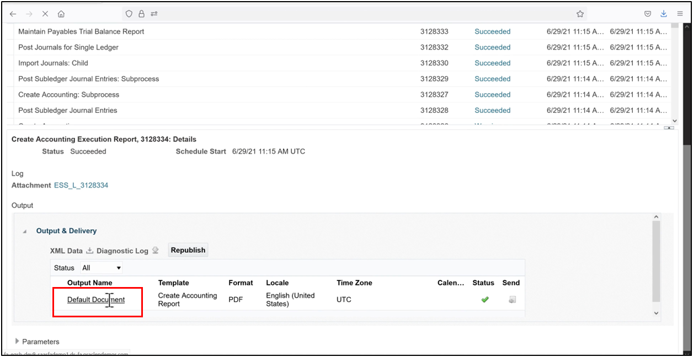Screen dimensions: 693x357
Task: Save page to Pocket
Action: pyautogui.click(x=647, y=14)
